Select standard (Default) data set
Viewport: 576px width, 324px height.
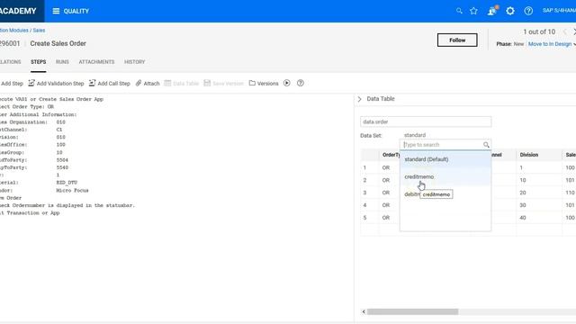pos(445,159)
